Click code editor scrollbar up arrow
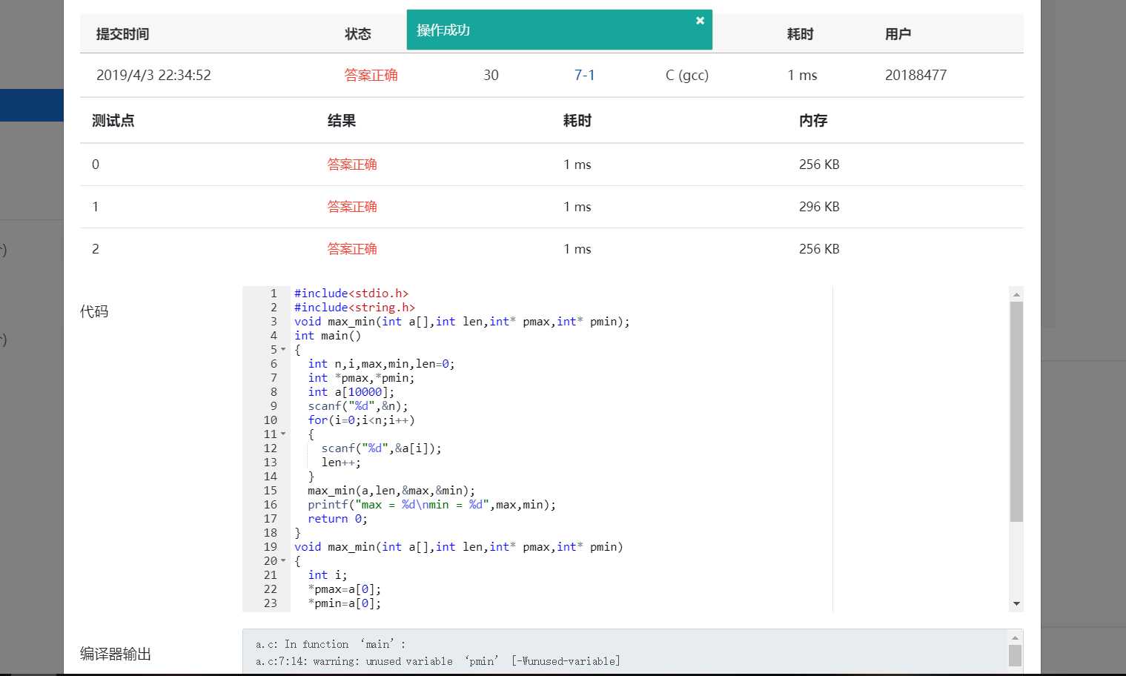The image size is (1126, 676). tap(1016, 294)
